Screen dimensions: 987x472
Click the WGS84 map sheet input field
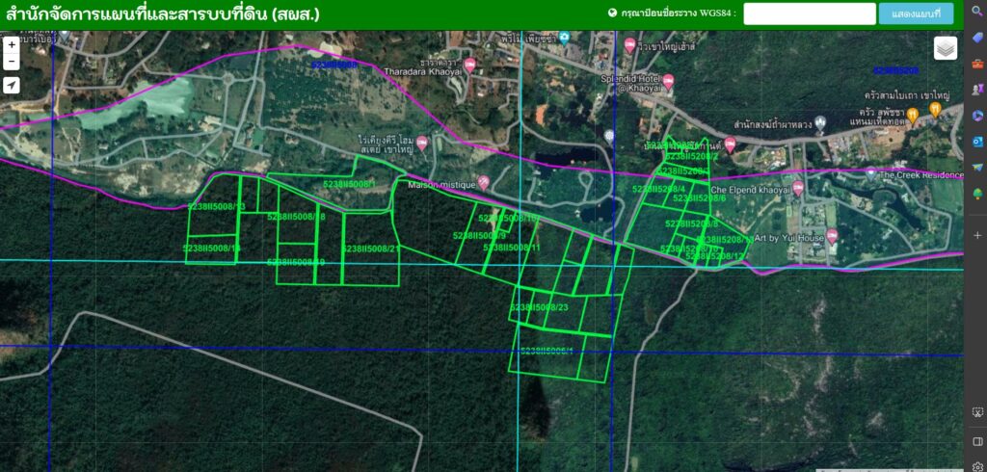(808, 13)
